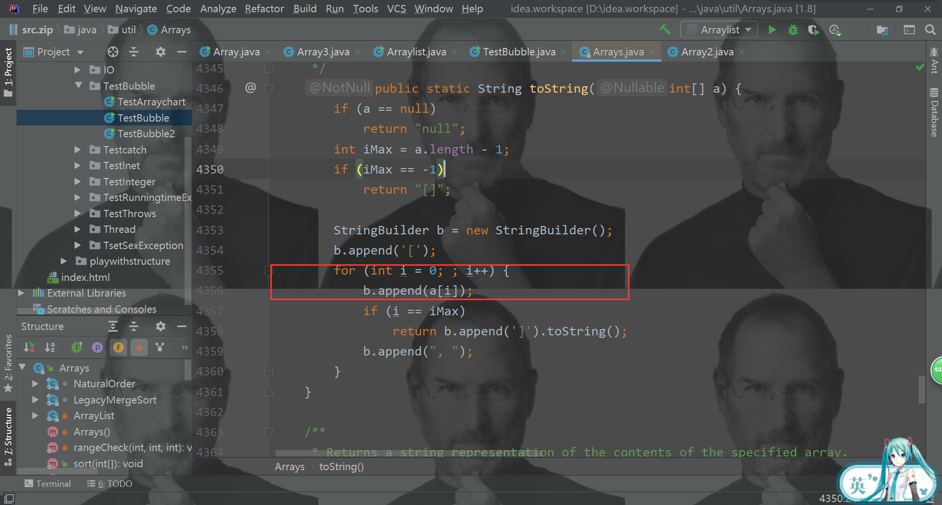Click the override gutter @ icon at line 4346
The height and width of the screenshot is (505, 942).
point(251,88)
